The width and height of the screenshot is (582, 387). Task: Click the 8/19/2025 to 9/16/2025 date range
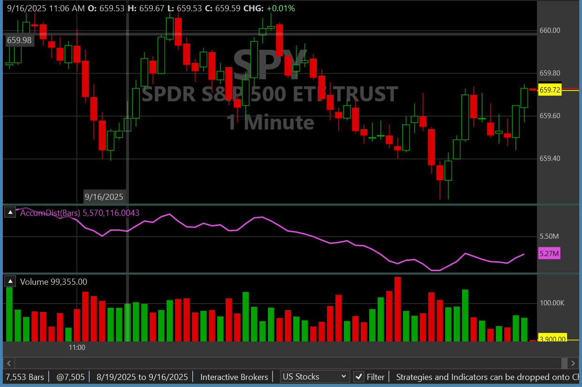click(142, 377)
